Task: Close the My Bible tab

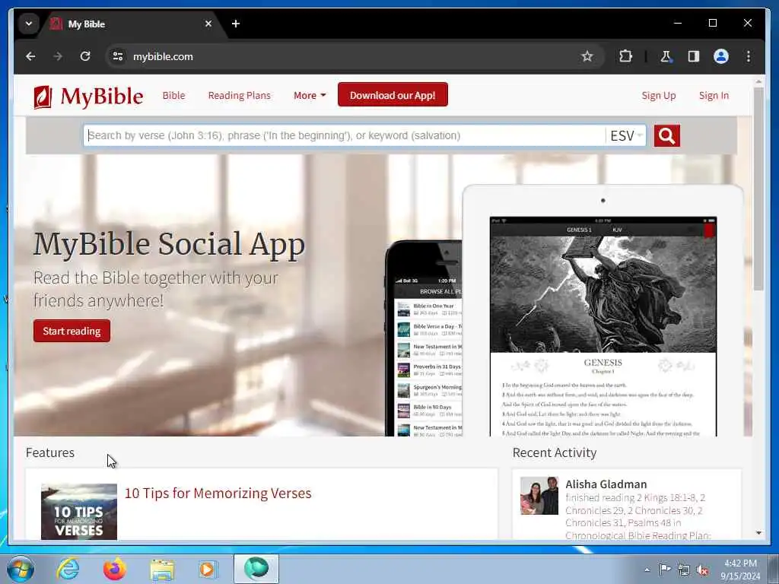Action: point(208,24)
